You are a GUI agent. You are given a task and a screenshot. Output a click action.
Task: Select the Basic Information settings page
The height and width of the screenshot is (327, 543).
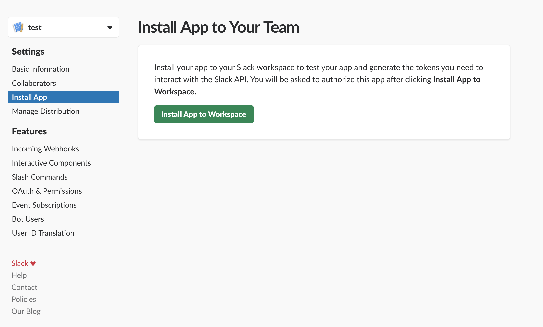pyautogui.click(x=40, y=69)
